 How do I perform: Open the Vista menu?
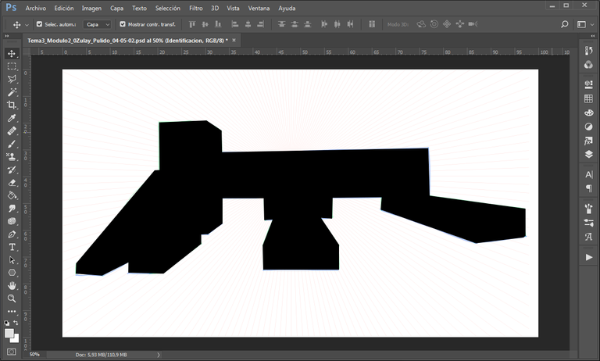(233, 8)
